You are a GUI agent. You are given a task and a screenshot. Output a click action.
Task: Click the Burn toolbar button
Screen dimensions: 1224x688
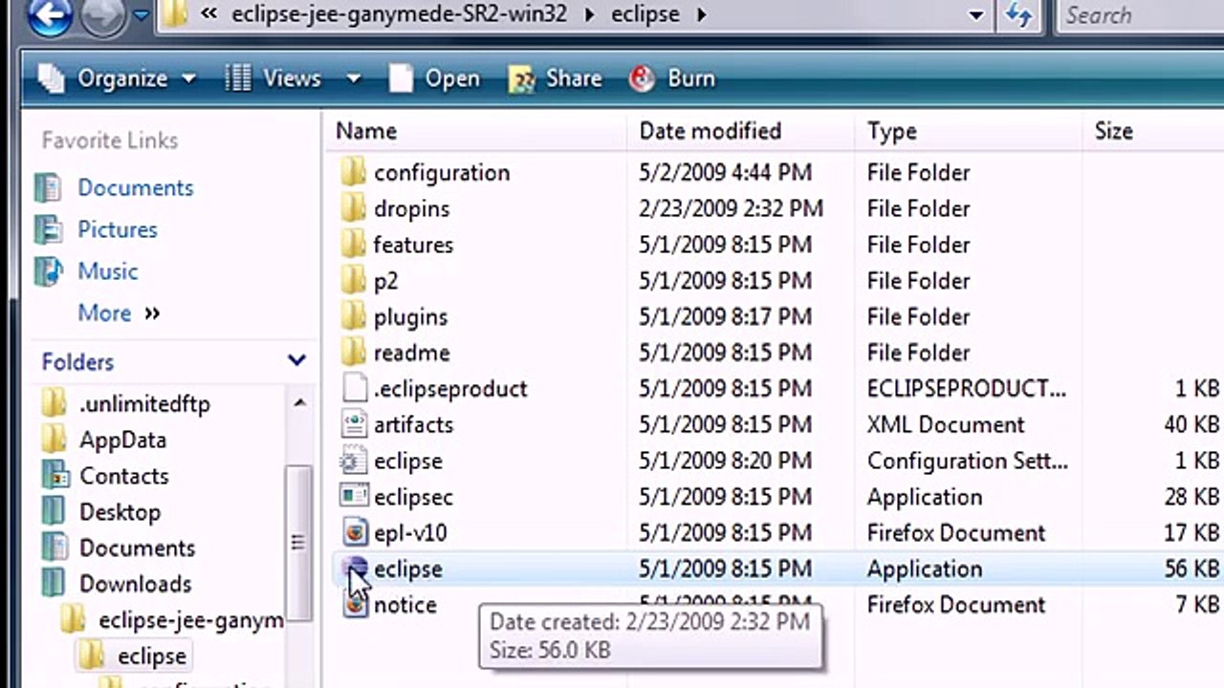tap(672, 78)
